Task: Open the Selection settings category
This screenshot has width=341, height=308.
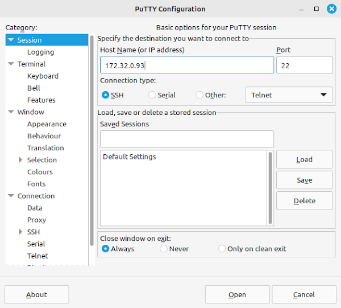Action: (x=42, y=160)
